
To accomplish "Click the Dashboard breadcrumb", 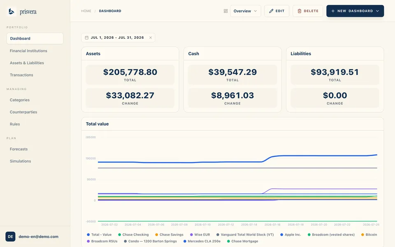I will pos(110,11).
